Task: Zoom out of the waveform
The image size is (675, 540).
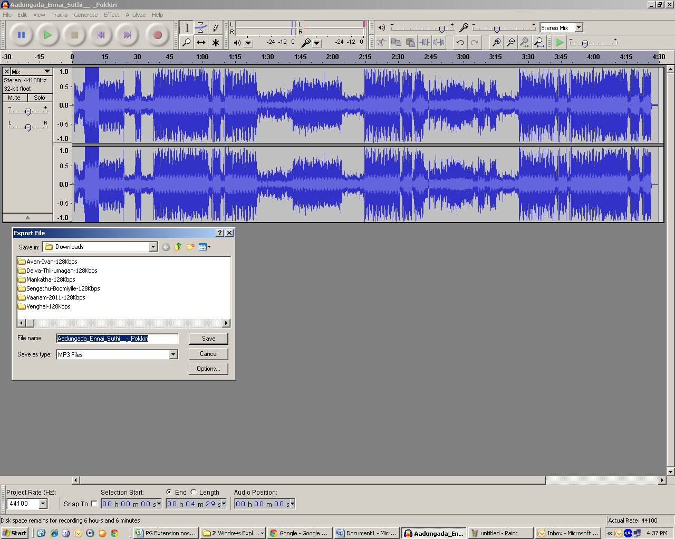Action: (x=510, y=42)
